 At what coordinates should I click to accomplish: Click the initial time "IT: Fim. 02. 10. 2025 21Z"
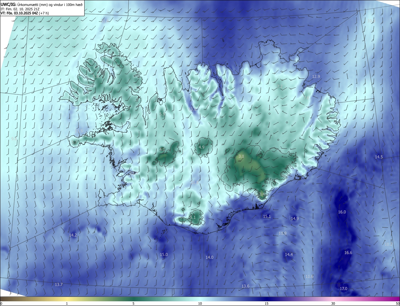click(21, 9)
